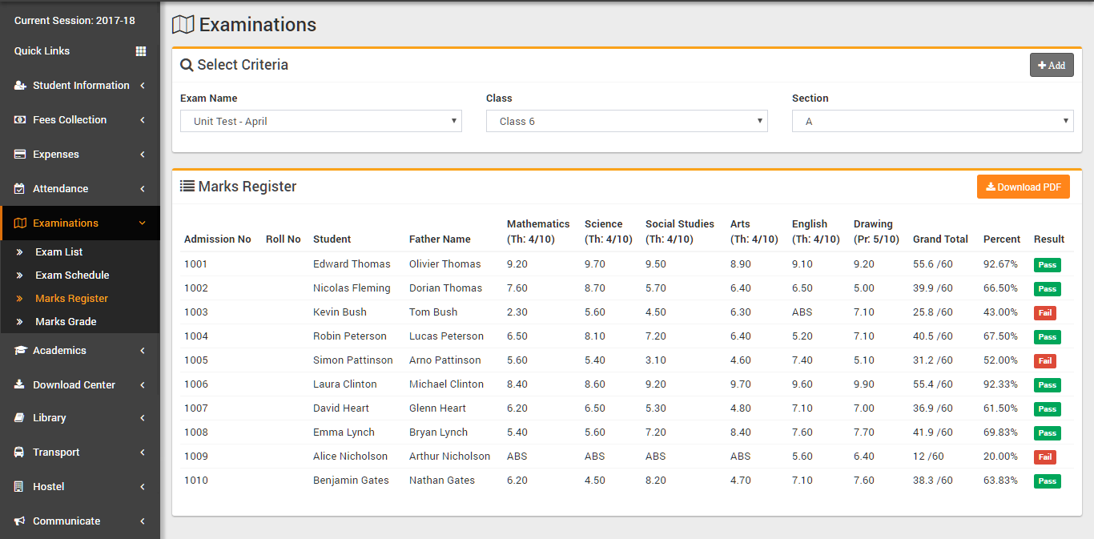Click the Communicate megaphone icon

tap(20, 521)
